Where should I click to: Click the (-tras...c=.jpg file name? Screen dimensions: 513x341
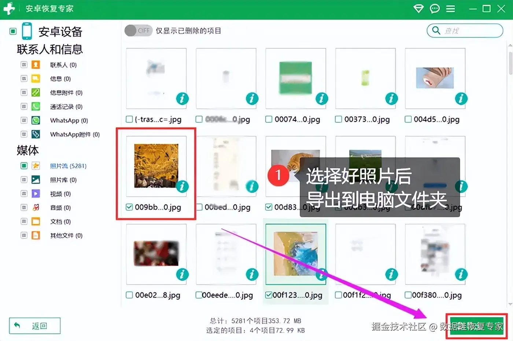coord(158,119)
